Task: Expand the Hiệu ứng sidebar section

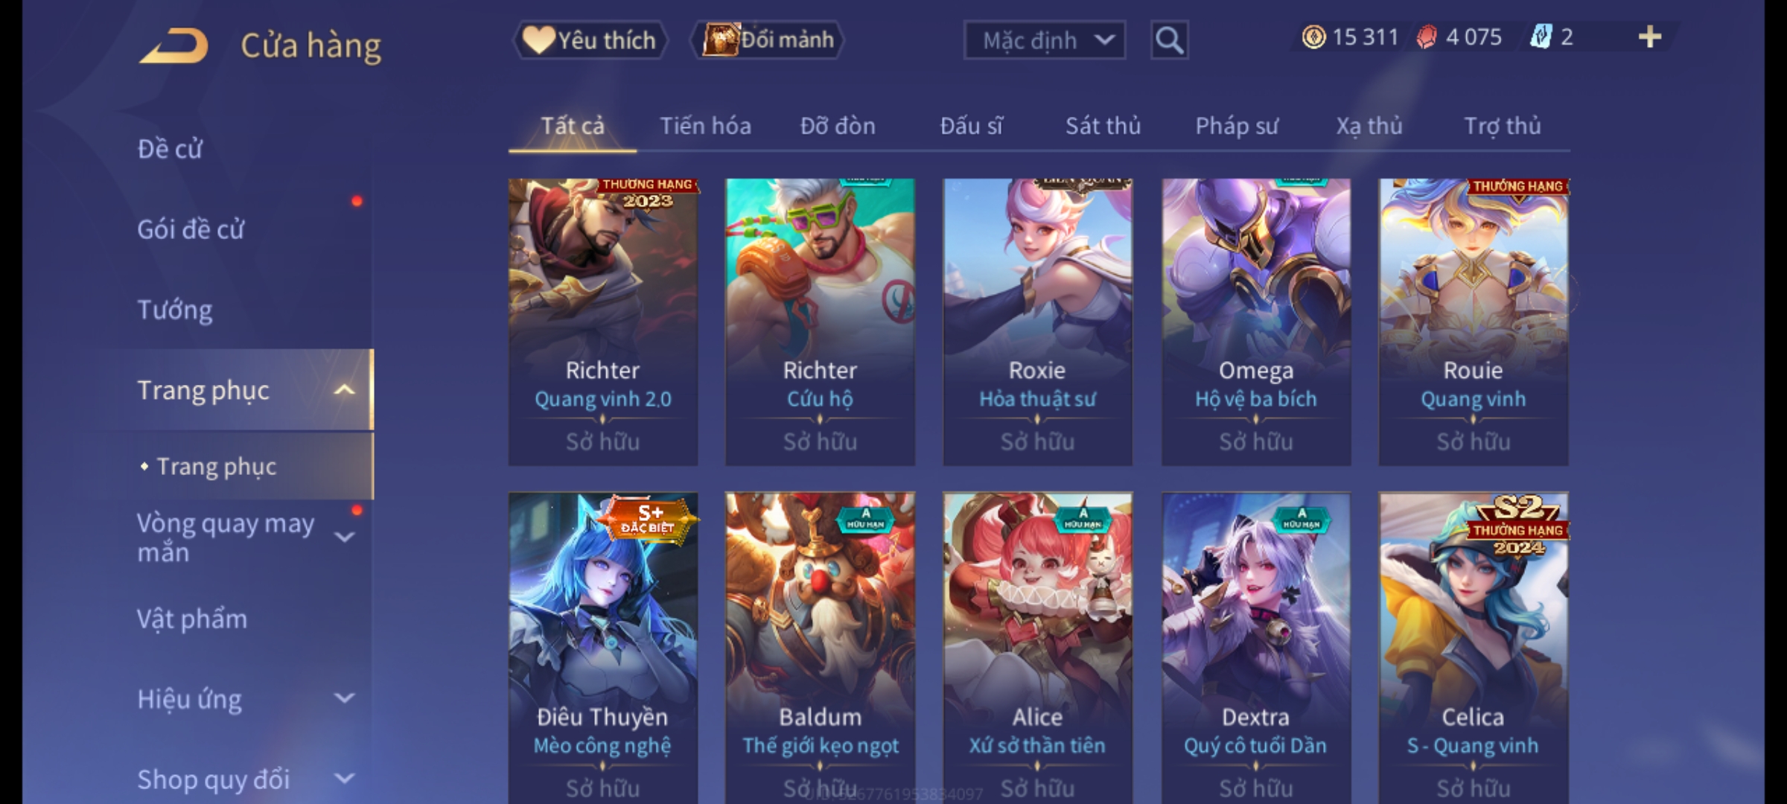Action: [344, 698]
